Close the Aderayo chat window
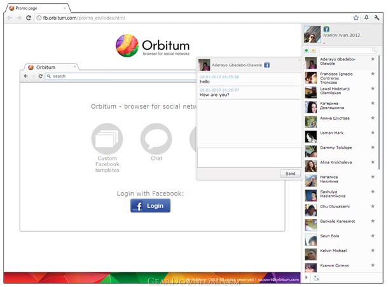Viewport: 388px width, 287px height. pos(300,60)
